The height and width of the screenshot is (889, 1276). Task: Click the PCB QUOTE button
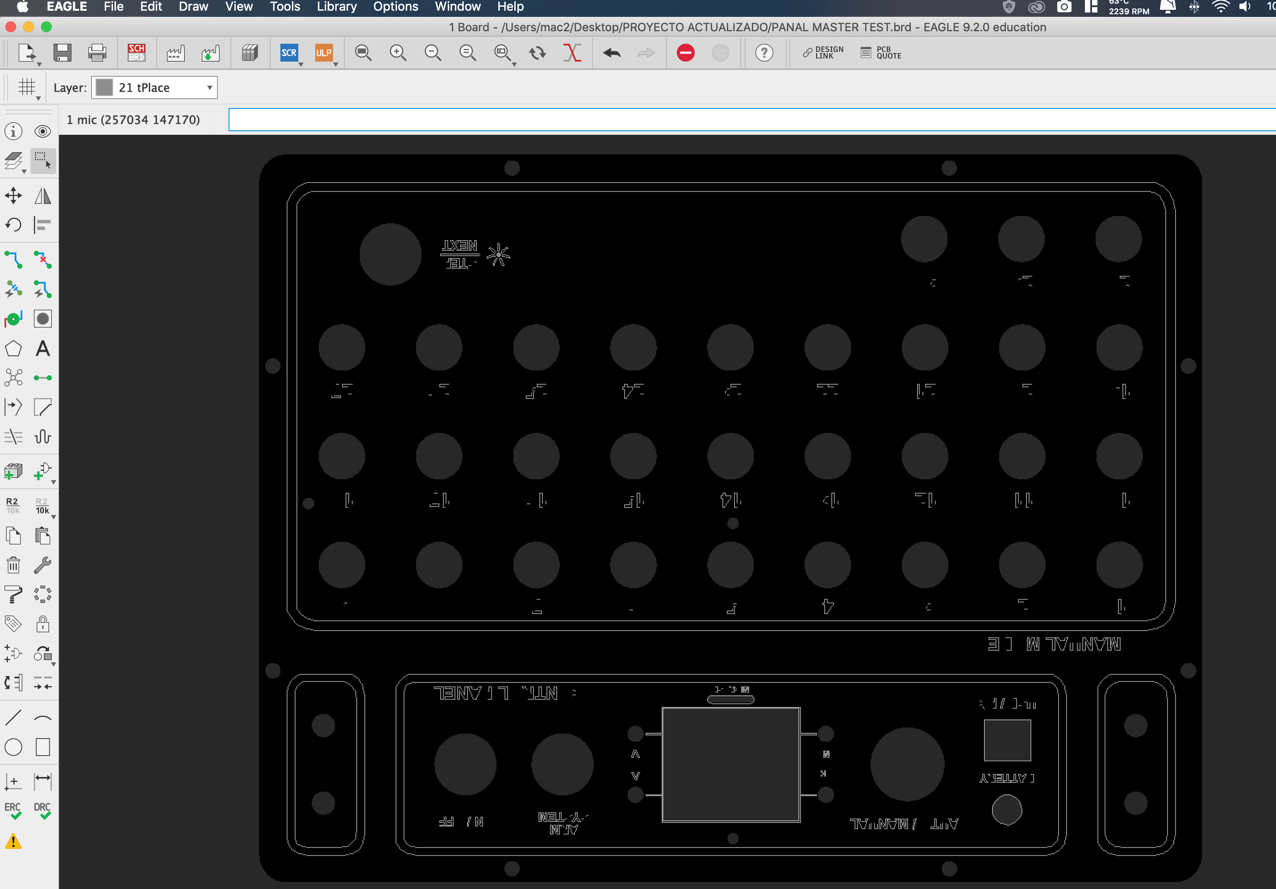tap(881, 53)
